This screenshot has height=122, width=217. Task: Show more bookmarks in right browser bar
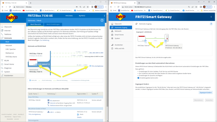click(198, 10)
